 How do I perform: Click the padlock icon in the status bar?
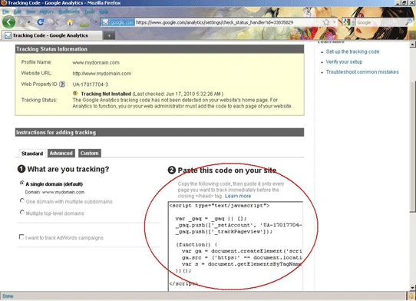coord(411,296)
